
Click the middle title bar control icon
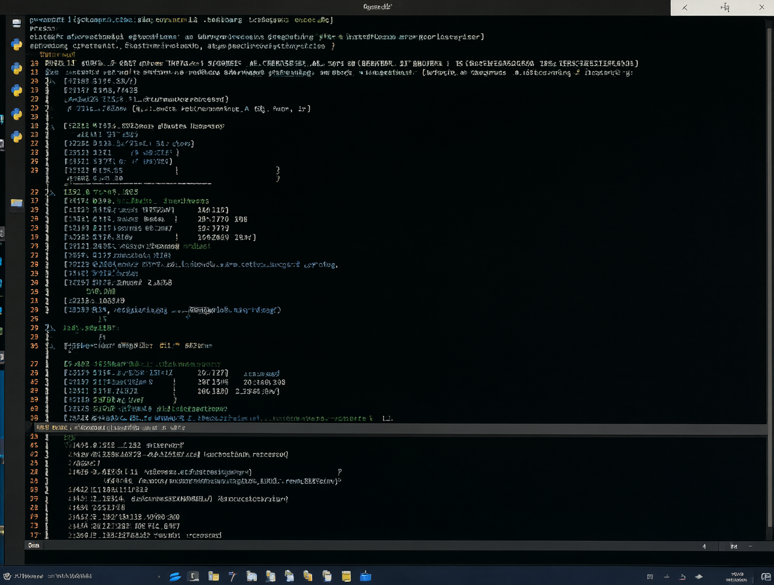(x=724, y=7)
